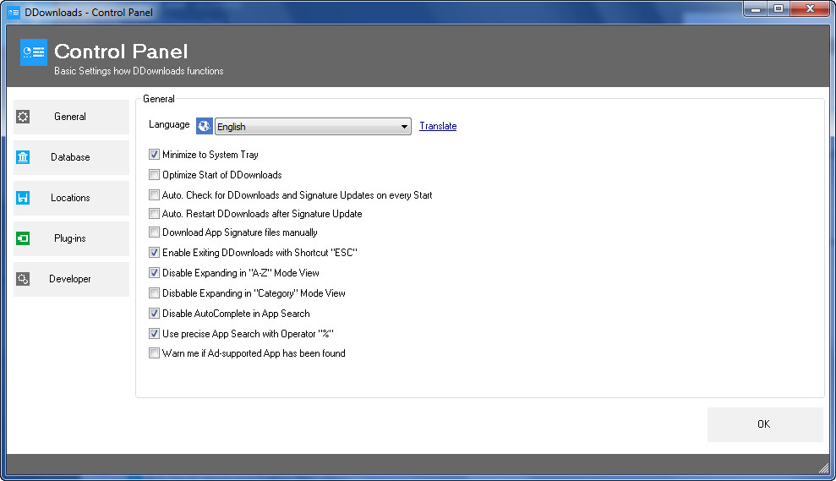The height and width of the screenshot is (481, 836).
Task: Enable Optimize Start of DDownloads
Action: click(154, 174)
